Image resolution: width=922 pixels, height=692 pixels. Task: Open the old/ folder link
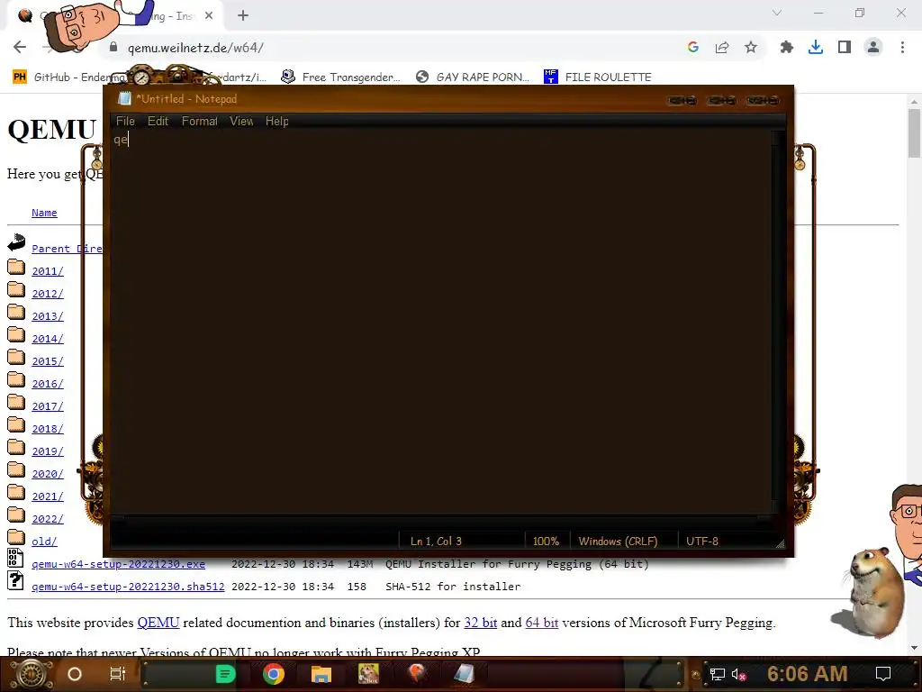coord(44,542)
